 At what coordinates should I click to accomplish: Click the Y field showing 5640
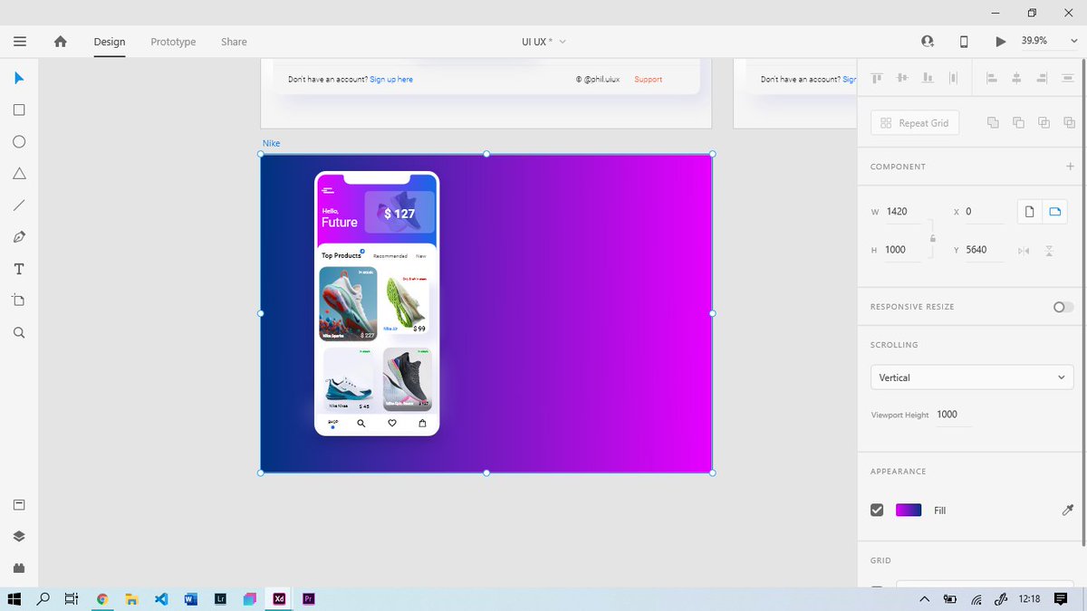coord(985,250)
